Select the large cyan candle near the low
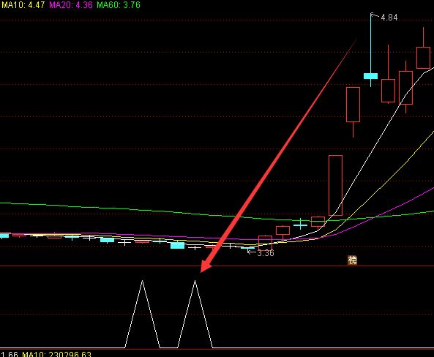Viewport: 434px width, 357px height. coord(177,246)
